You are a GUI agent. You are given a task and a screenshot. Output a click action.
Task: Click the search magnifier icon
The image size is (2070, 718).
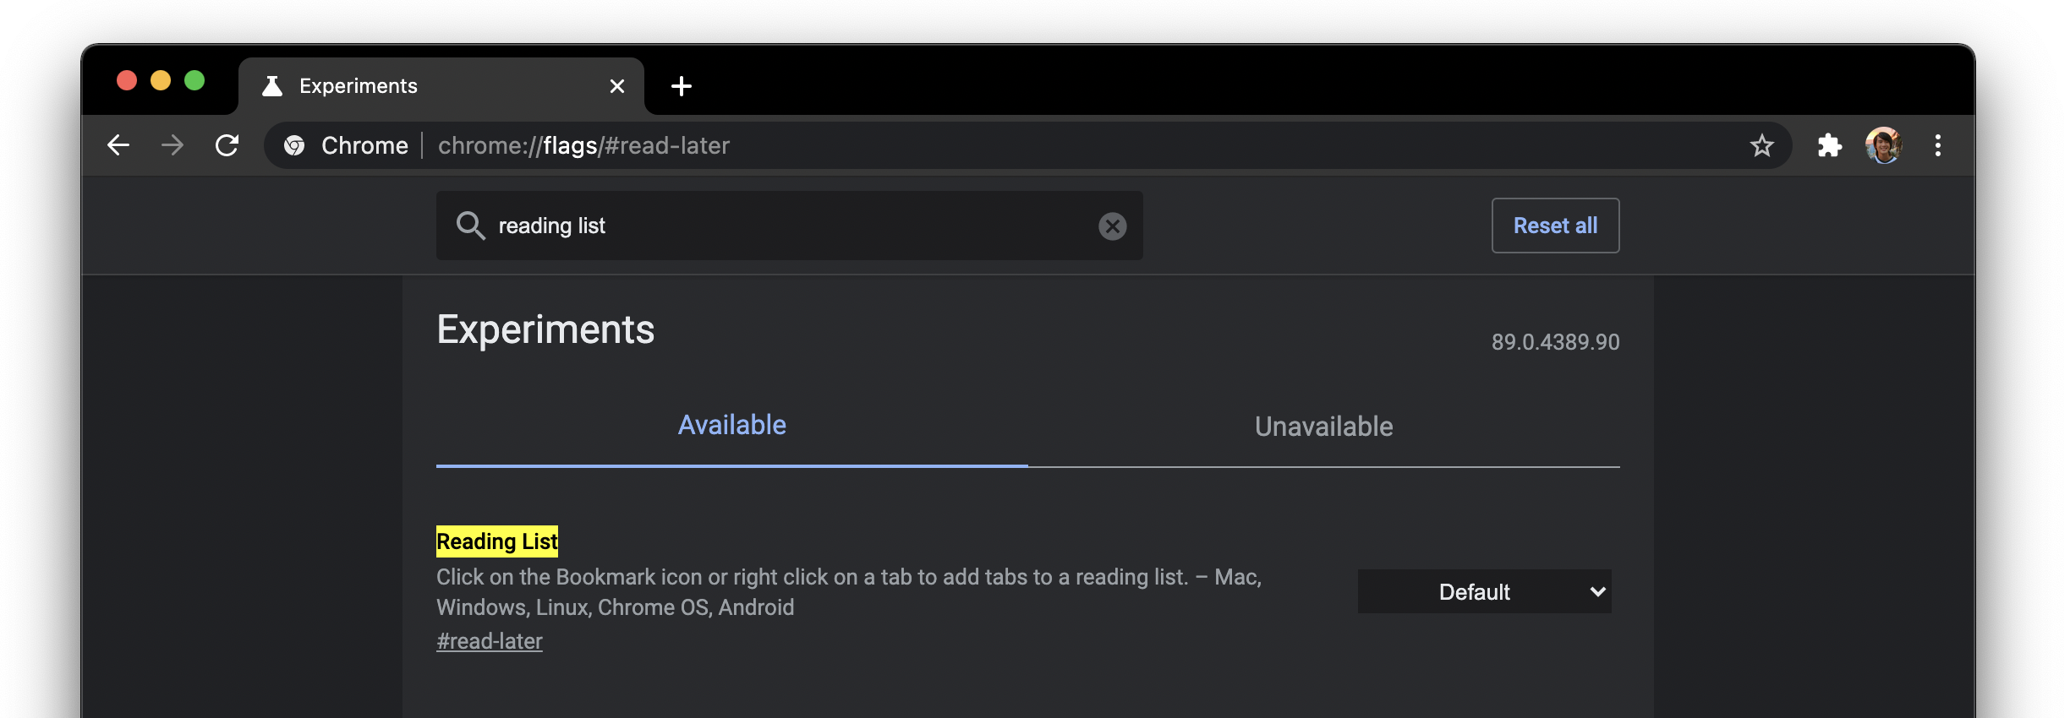(470, 226)
